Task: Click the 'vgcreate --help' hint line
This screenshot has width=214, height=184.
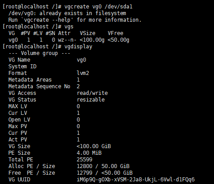Action: pyautogui.click(x=75, y=20)
